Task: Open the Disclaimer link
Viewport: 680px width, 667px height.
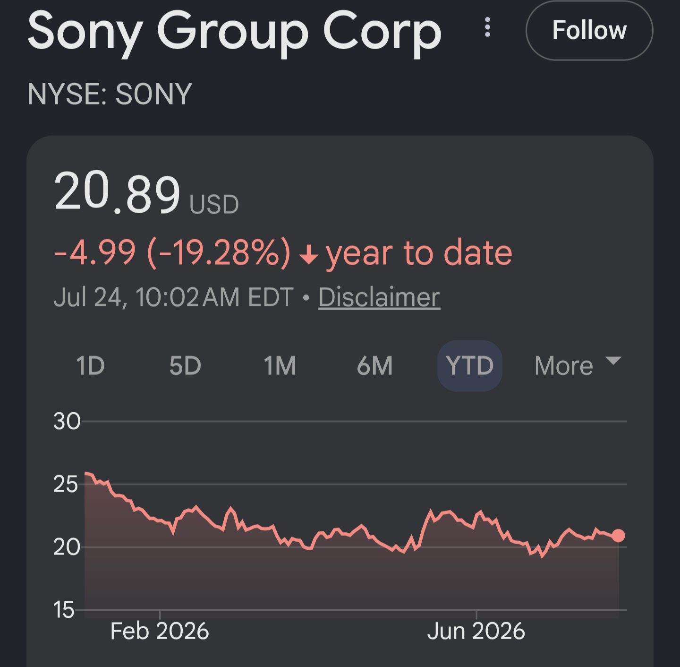Action: click(379, 297)
